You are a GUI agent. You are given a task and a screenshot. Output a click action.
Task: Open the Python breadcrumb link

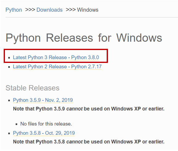[14, 10]
